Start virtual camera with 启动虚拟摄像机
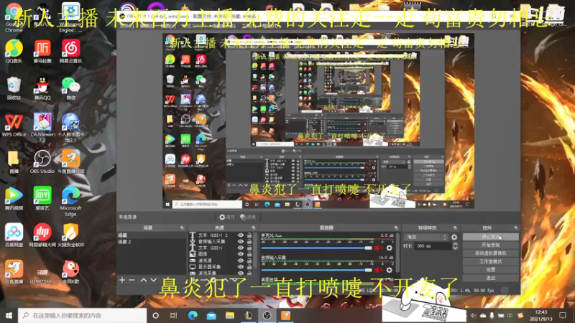The width and height of the screenshot is (575, 323). pyautogui.click(x=491, y=253)
